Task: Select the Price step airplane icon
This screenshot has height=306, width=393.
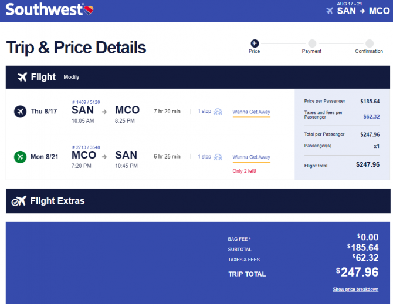Action: click(255, 43)
